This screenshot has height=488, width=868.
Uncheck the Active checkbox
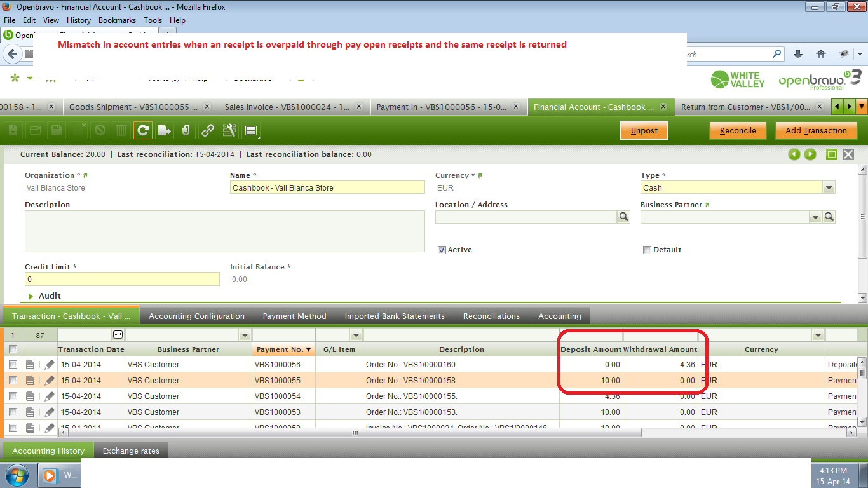click(442, 250)
